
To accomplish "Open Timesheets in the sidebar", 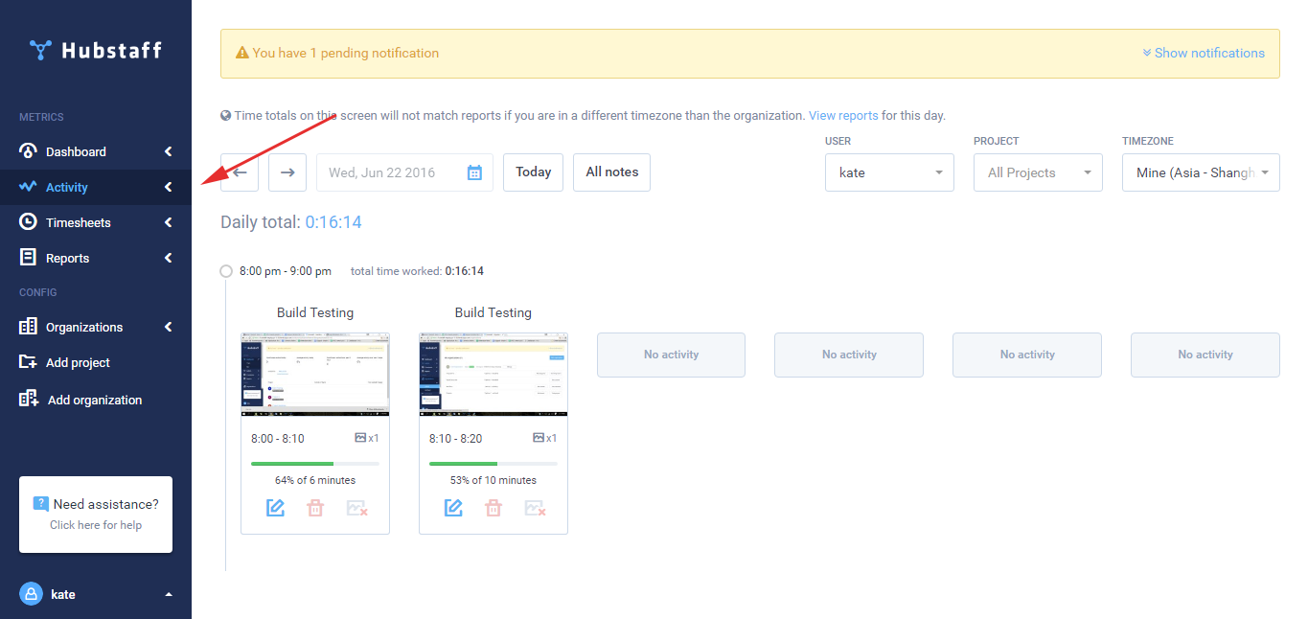I will [x=79, y=222].
